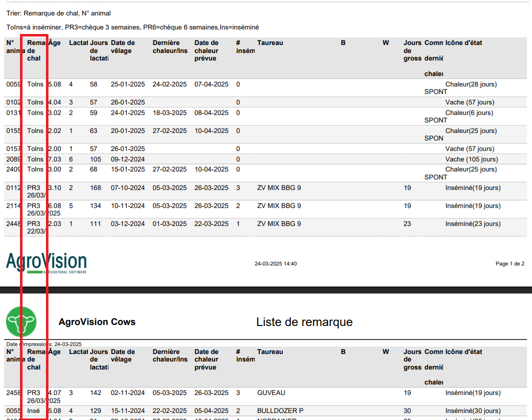Image resolution: width=532 pixels, height=420 pixels.
Task: Click status 'Inséminé(23 jours)'
Action: [x=473, y=224]
